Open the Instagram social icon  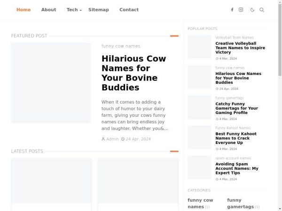[x=241, y=10]
